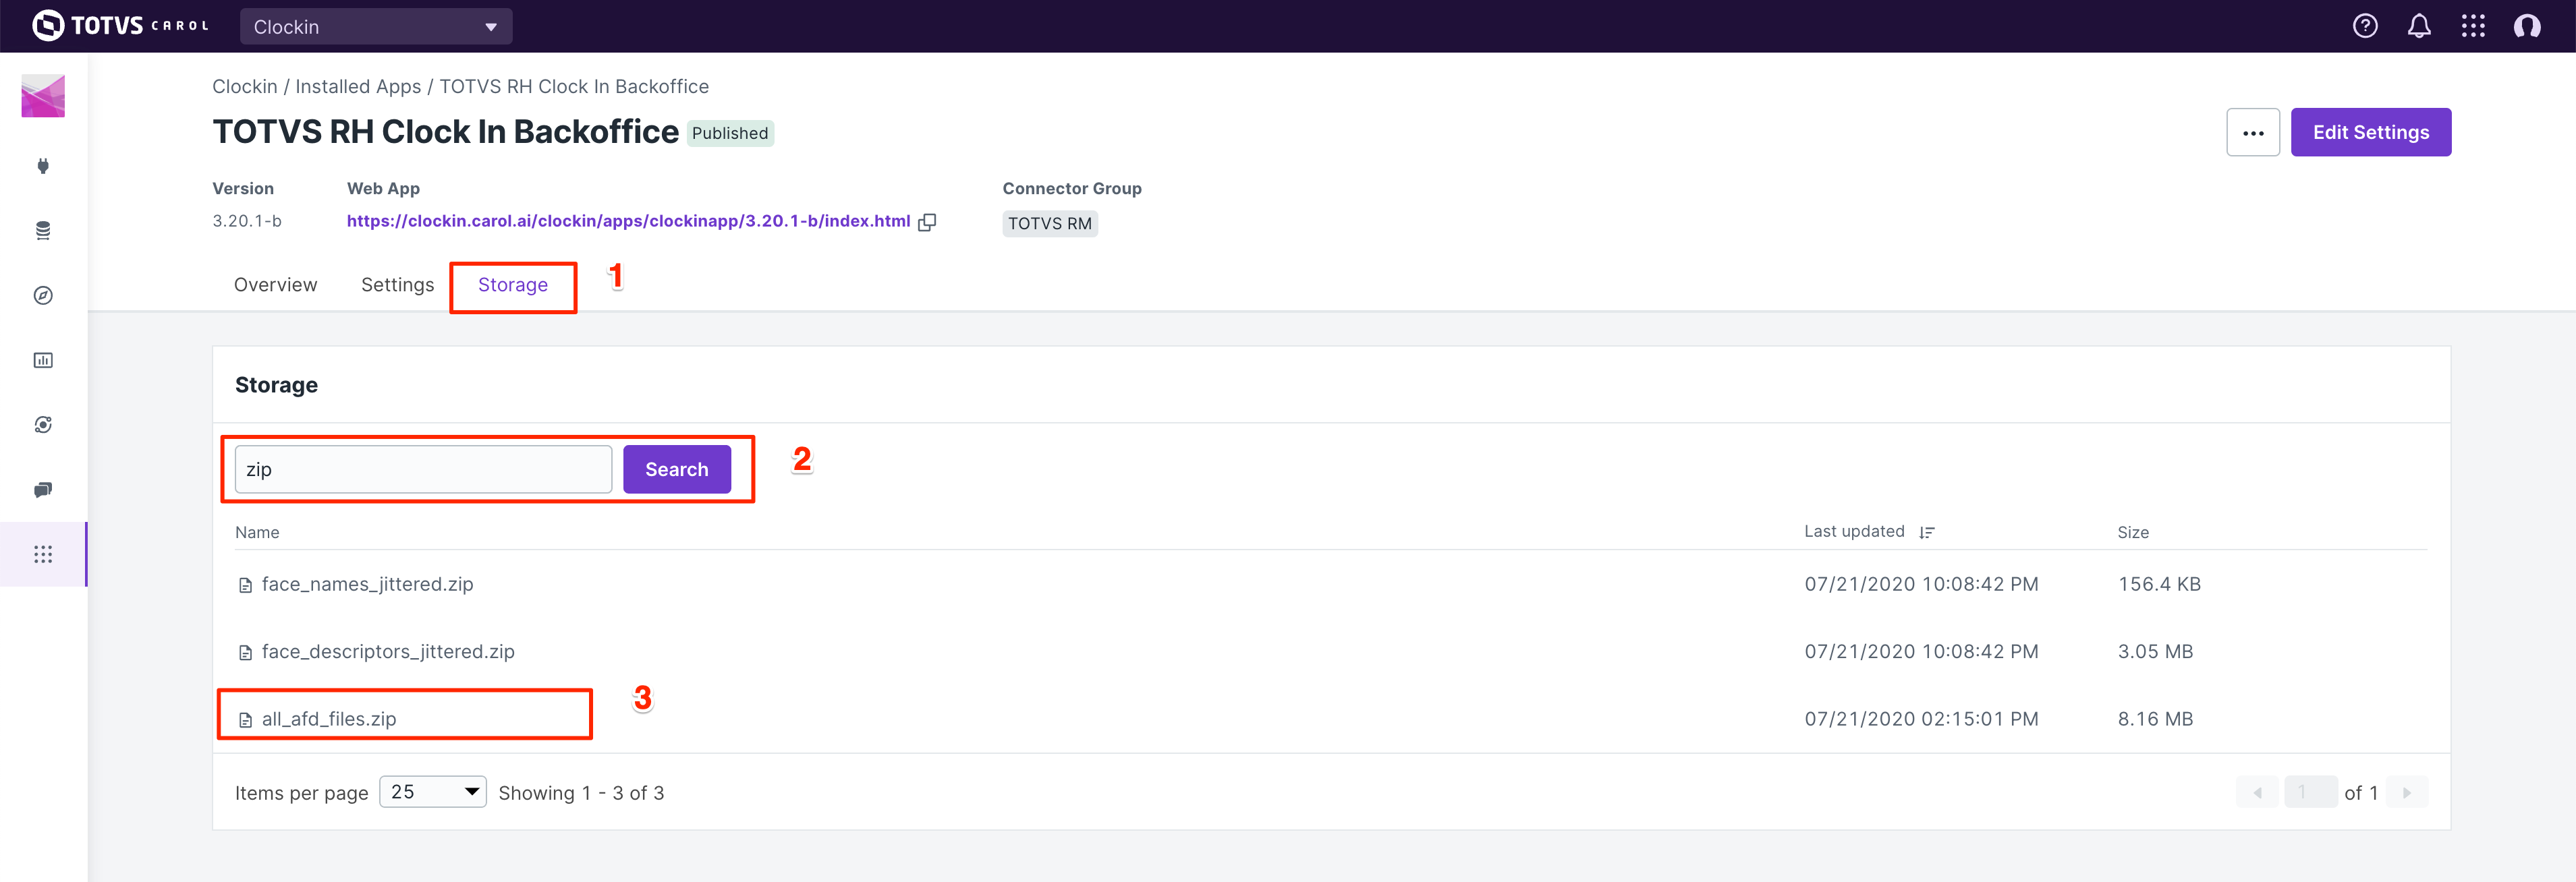Expand the Clockin environment dropdown
Image resolution: width=2576 pixels, height=882 pixels.
376,27
